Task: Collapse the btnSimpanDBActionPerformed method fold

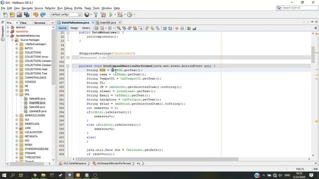Action: click(x=68, y=66)
